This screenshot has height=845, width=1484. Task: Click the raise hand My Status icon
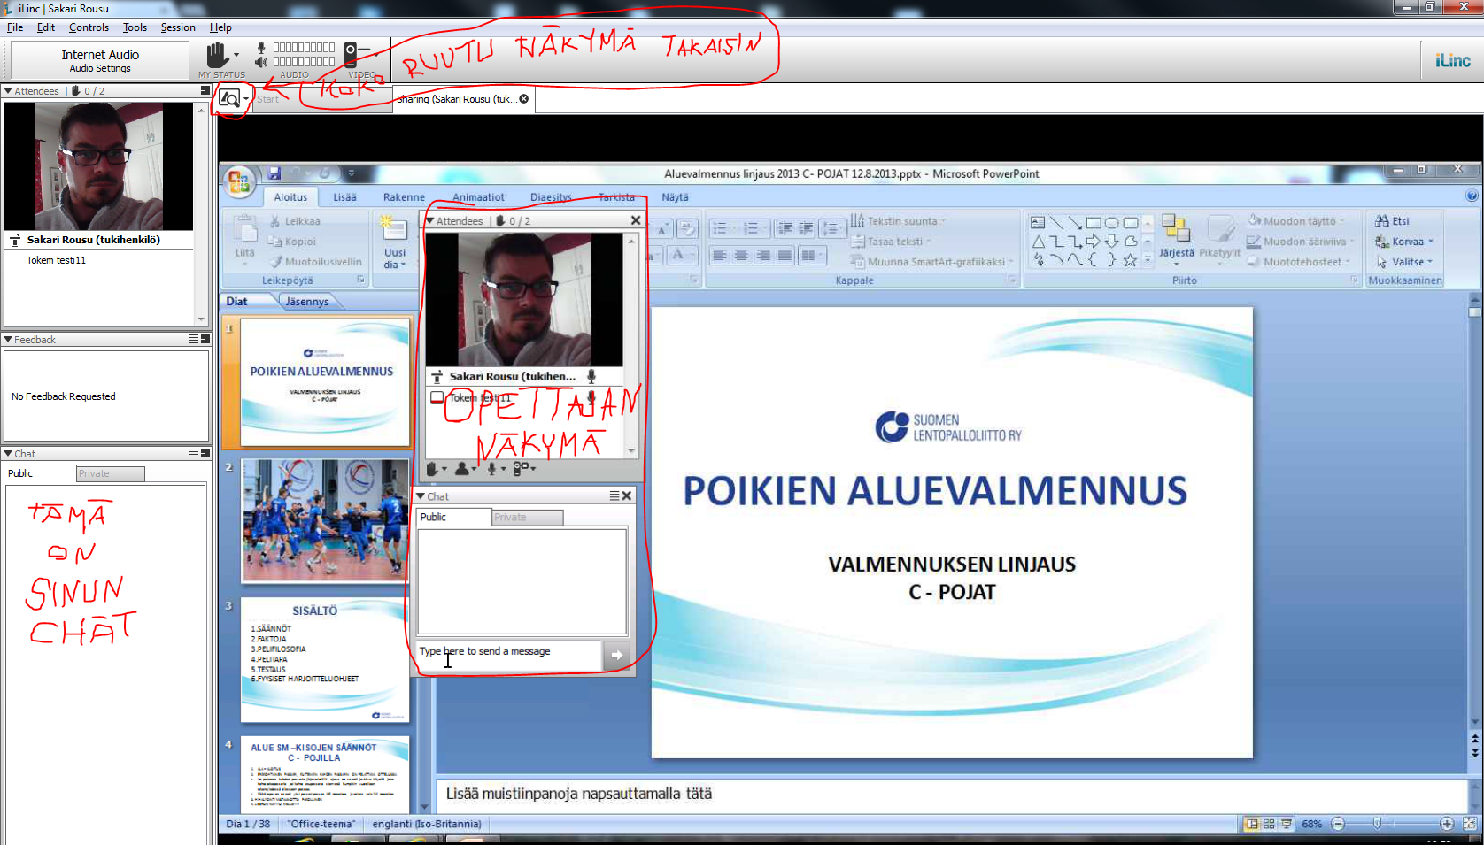coord(218,55)
